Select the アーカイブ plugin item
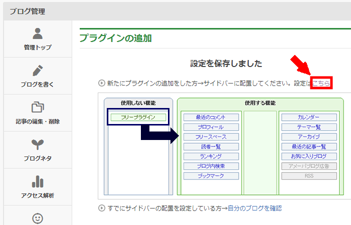This screenshot has height=225, width=351. 309,137
